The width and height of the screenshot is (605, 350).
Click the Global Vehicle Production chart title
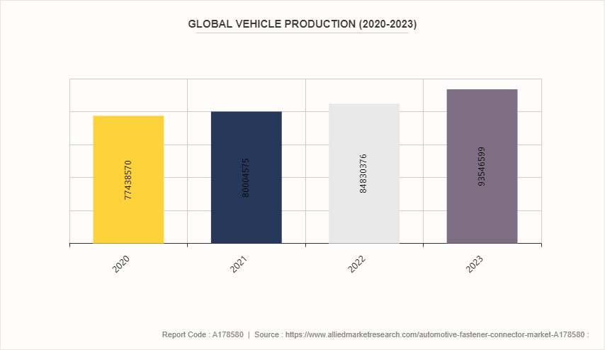click(x=302, y=23)
